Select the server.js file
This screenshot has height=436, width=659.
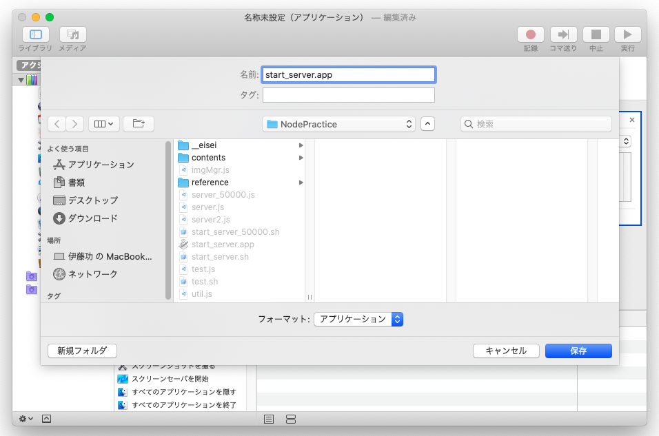point(202,207)
